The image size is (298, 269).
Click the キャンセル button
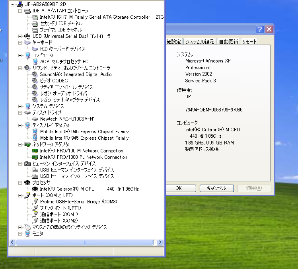click(217, 188)
